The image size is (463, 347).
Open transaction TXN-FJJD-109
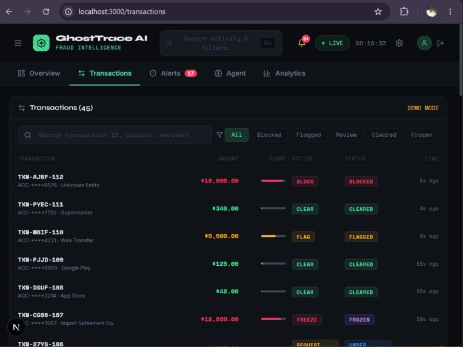pyautogui.click(x=228, y=263)
